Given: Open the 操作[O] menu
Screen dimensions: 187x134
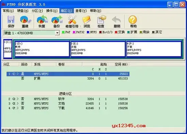Looking at the screenshot, I should click(x=52, y=11).
